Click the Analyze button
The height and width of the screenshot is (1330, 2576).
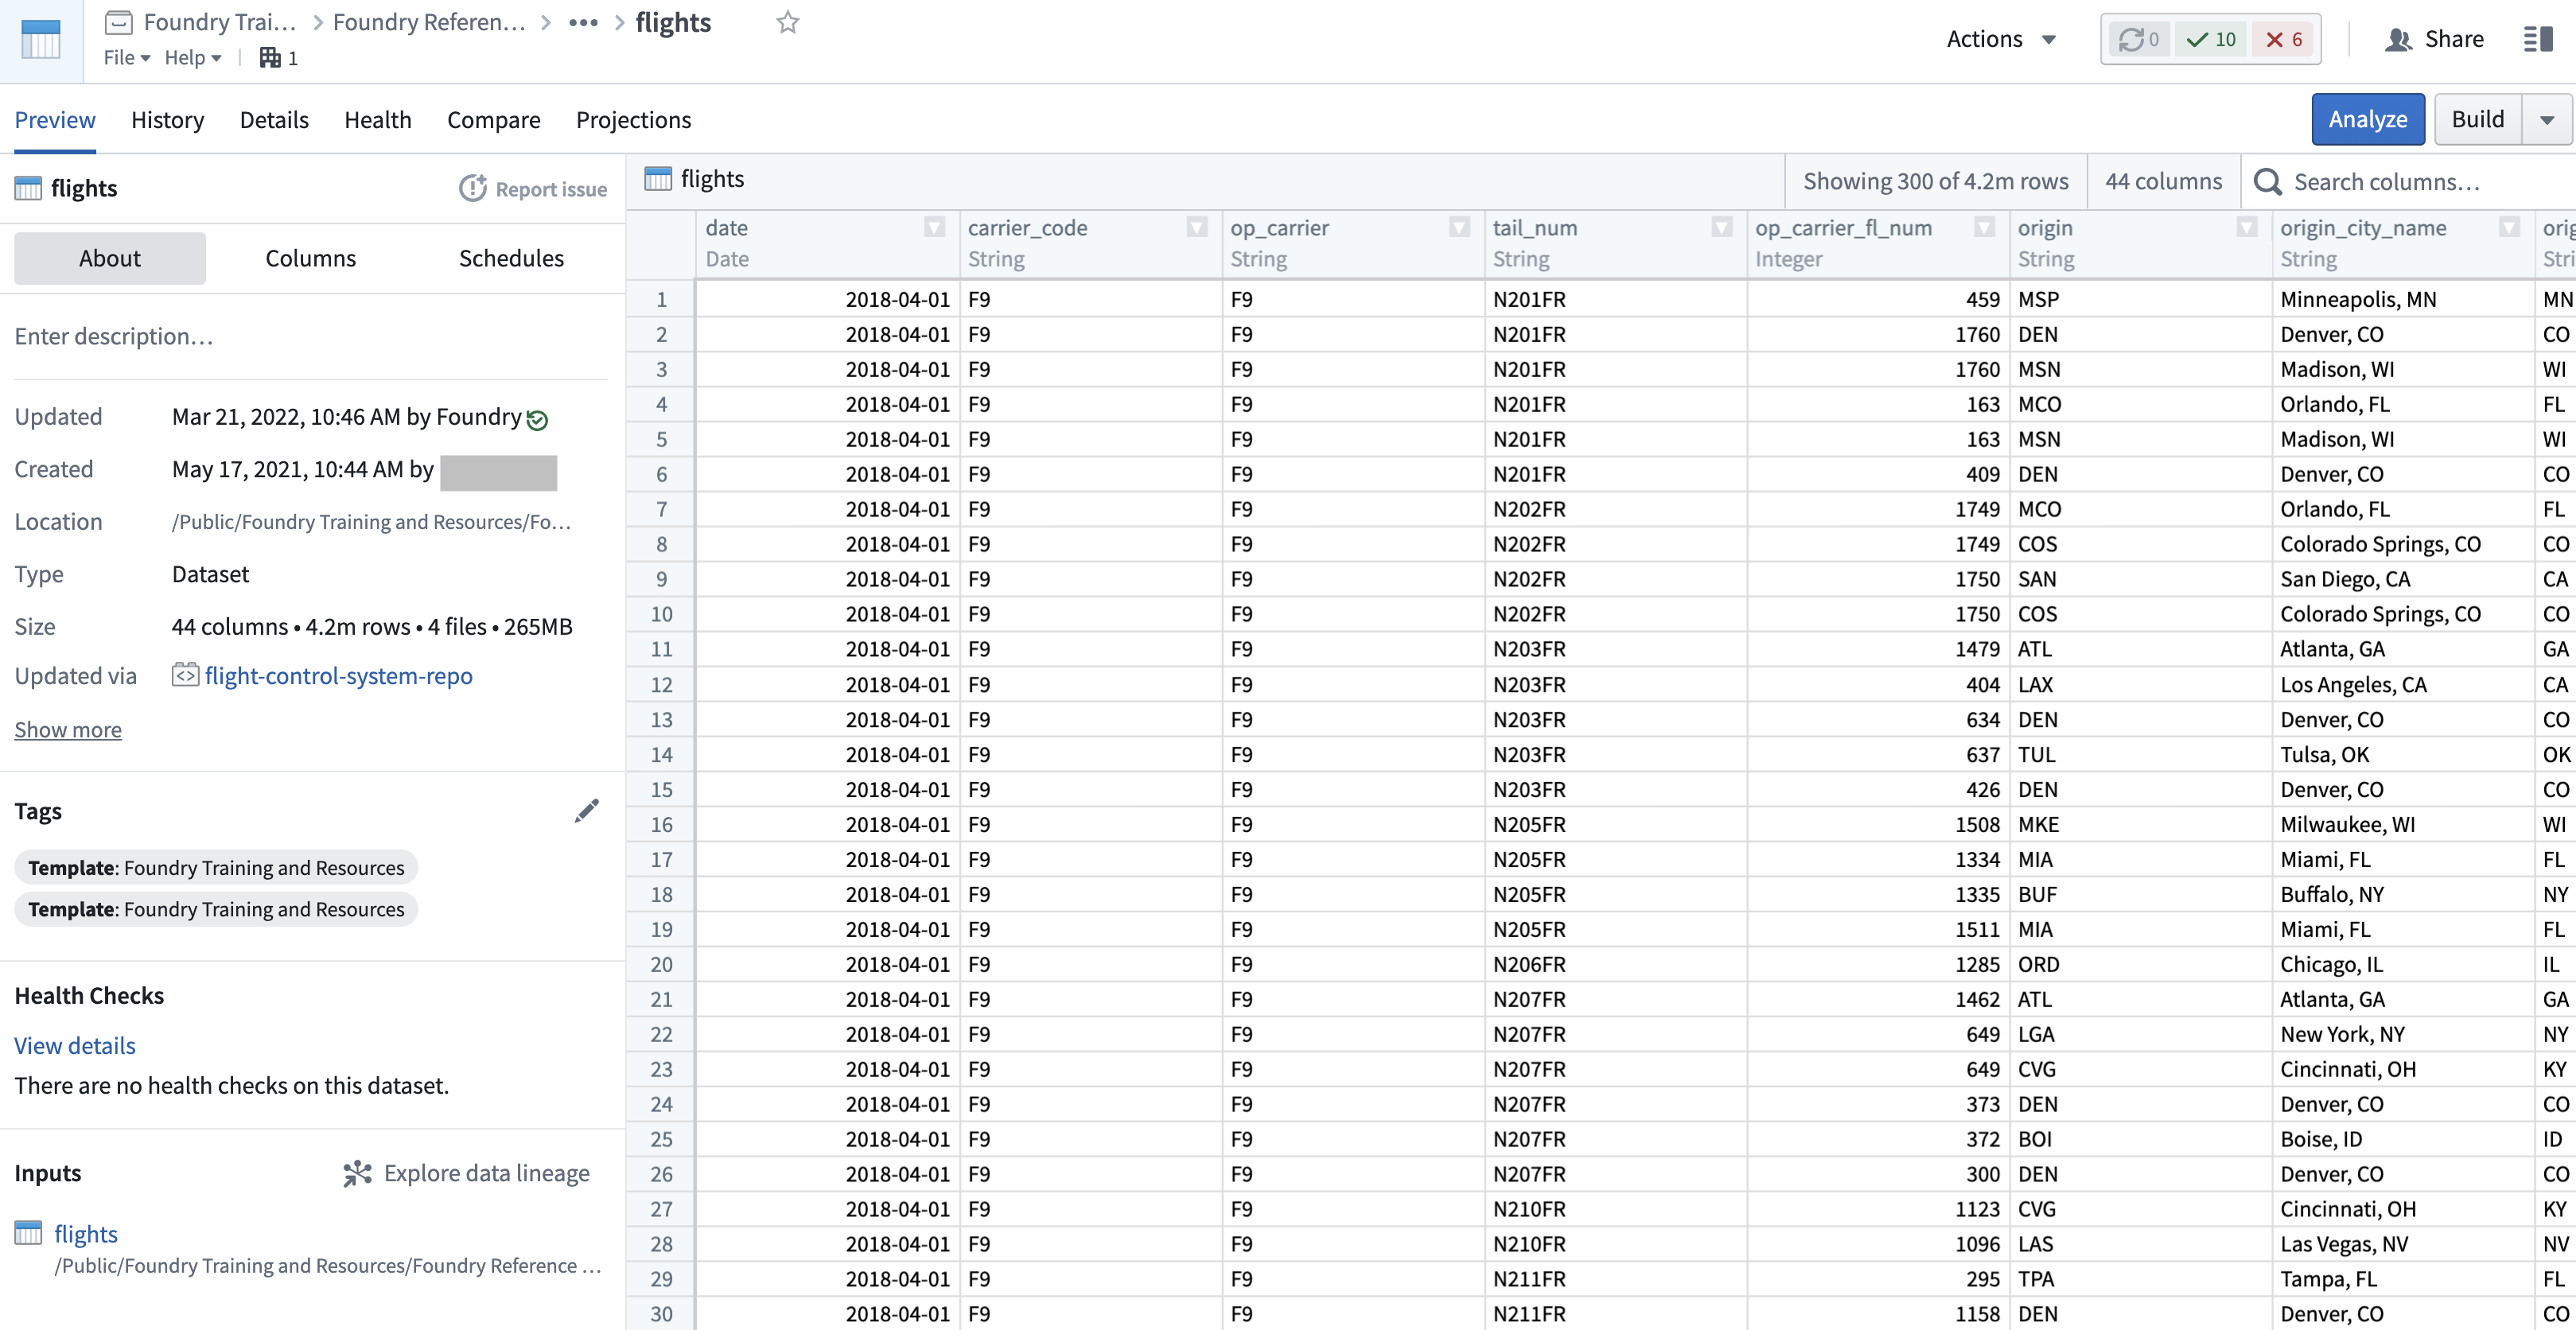click(x=2368, y=120)
